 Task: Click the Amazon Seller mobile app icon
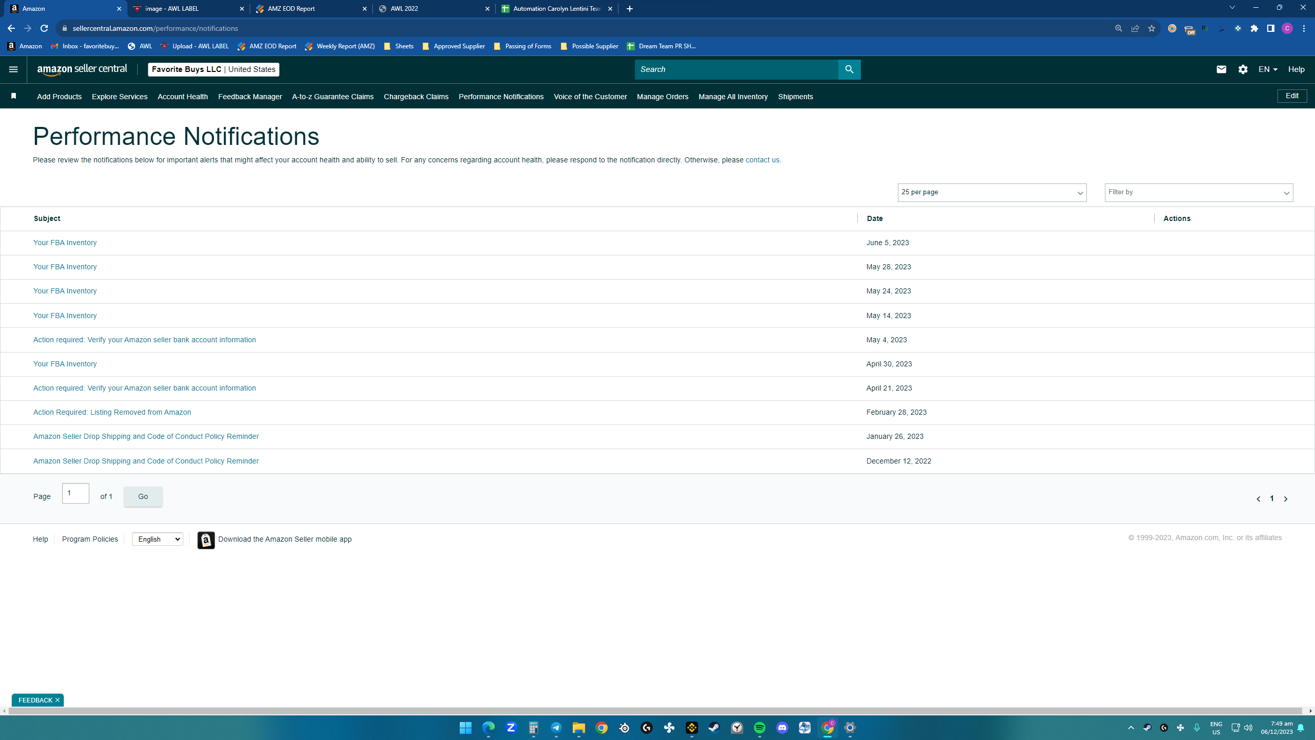[x=206, y=540]
